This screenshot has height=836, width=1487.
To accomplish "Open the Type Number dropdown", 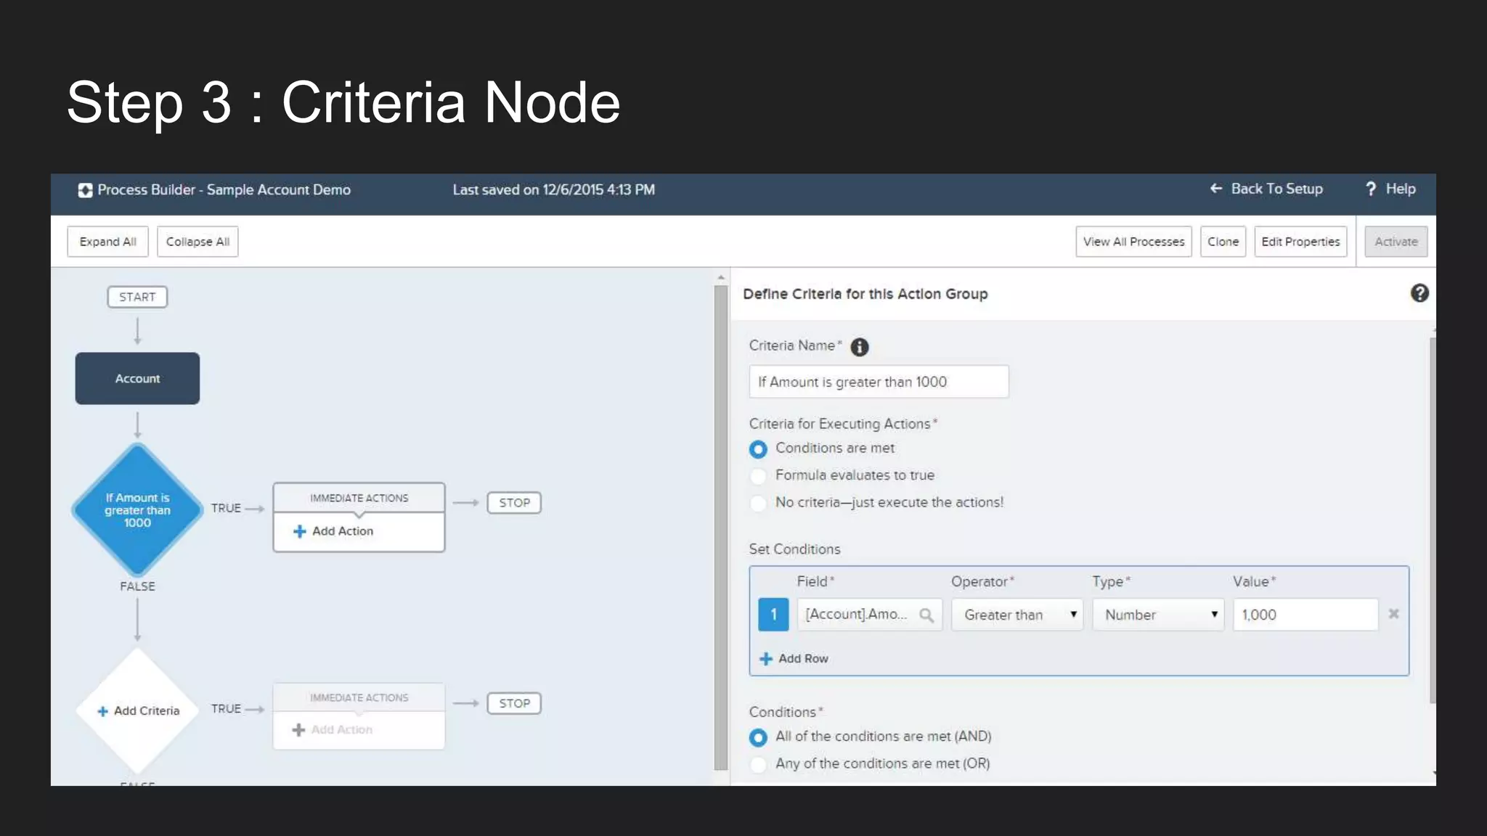I will 1158,615.
